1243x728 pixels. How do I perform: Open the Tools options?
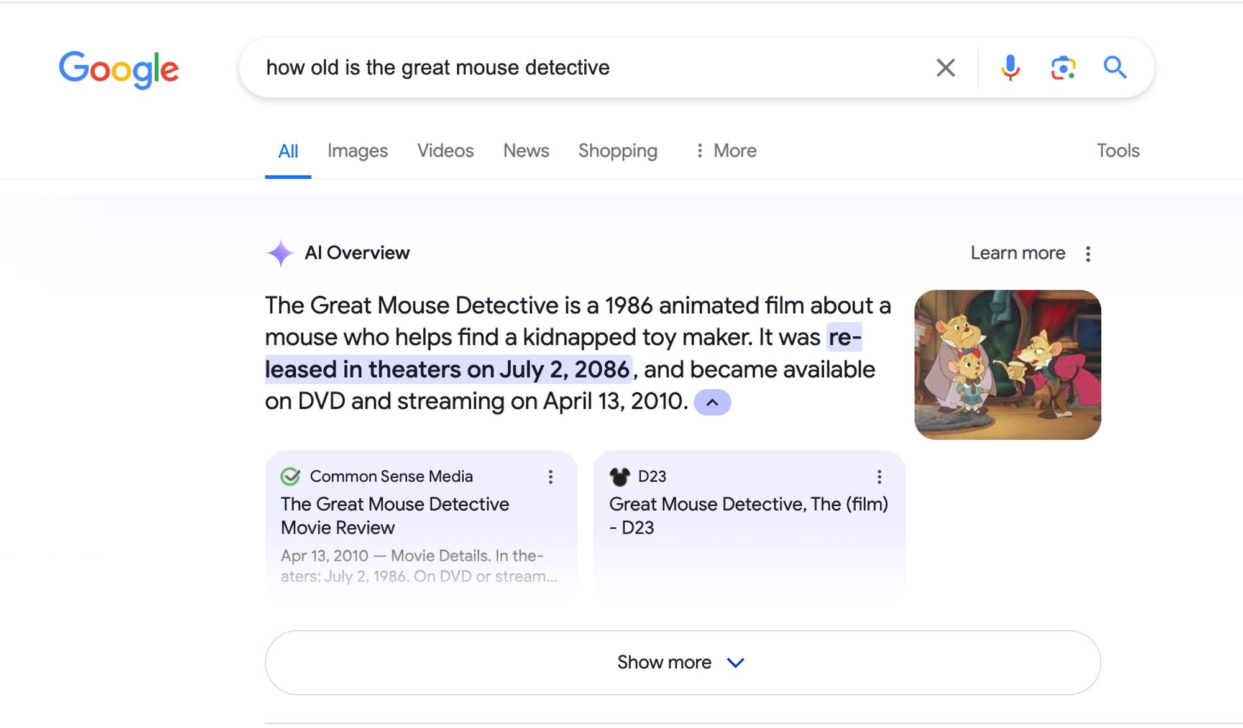(x=1117, y=151)
